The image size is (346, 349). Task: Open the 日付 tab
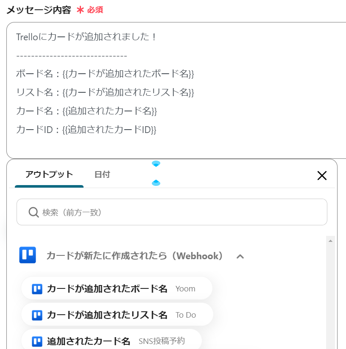(102, 174)
